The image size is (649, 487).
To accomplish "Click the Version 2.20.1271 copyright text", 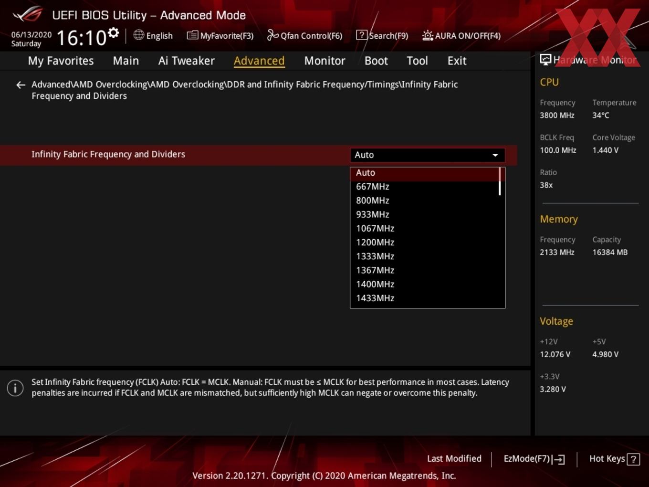I will pos(324,476).
